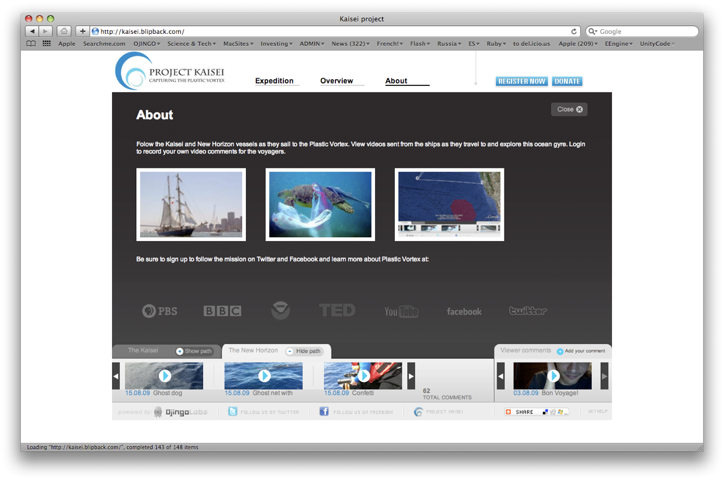Play the Ghost dog video
The image size is (724, 480).
coord(165,376)
